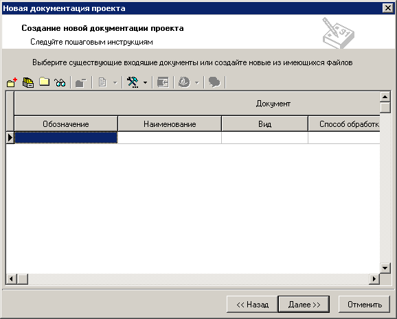397x319 pixels.
Task: Click the grayed hard hat icon
Action: pos(184,82)
